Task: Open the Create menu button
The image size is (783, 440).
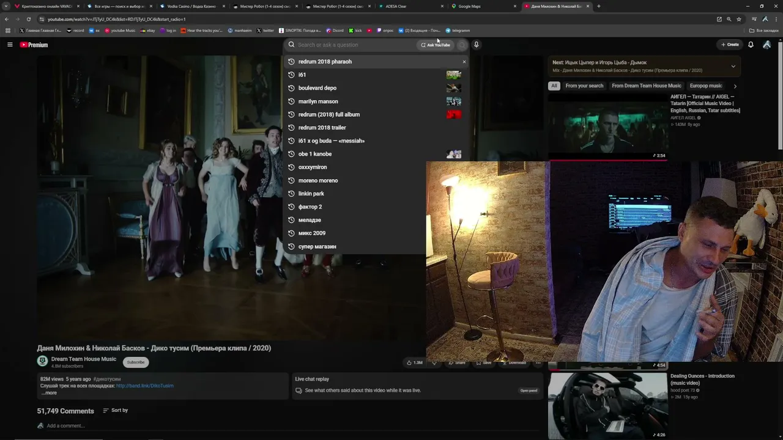Action: coord(730,45)
